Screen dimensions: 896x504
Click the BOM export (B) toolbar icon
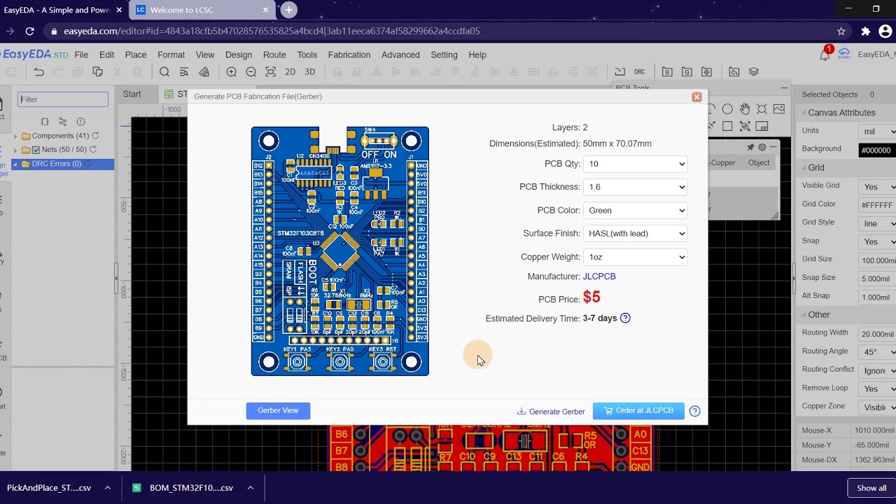(667, 72)
